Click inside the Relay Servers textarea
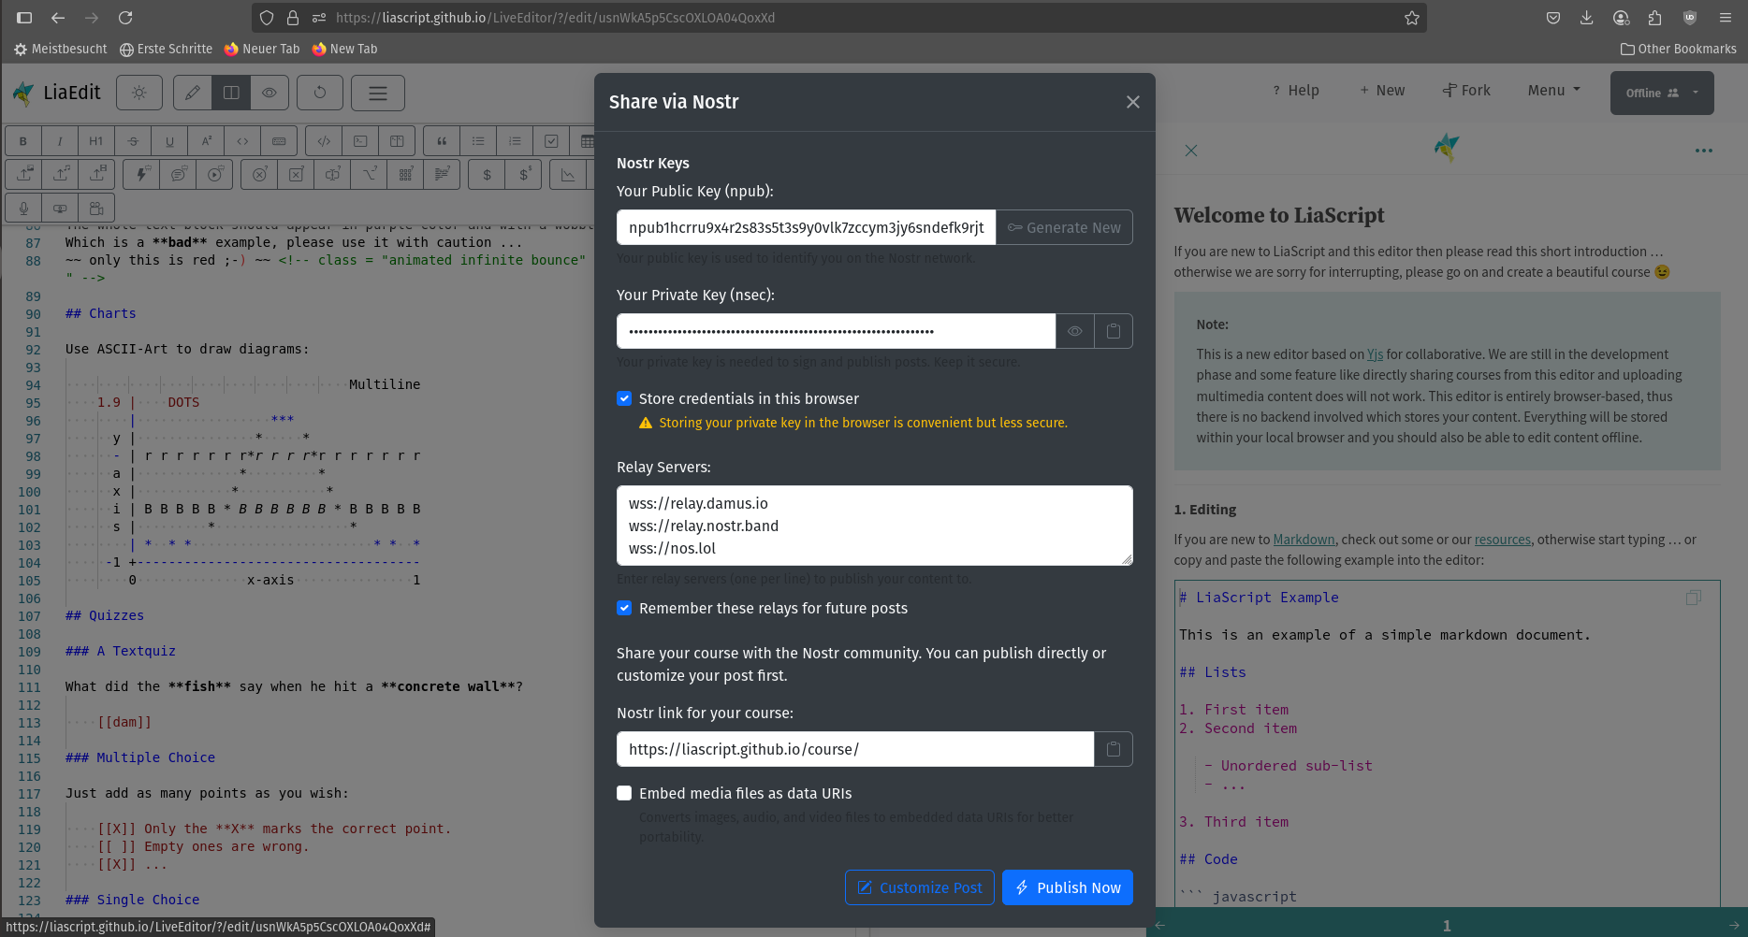 tap(875, 526)
